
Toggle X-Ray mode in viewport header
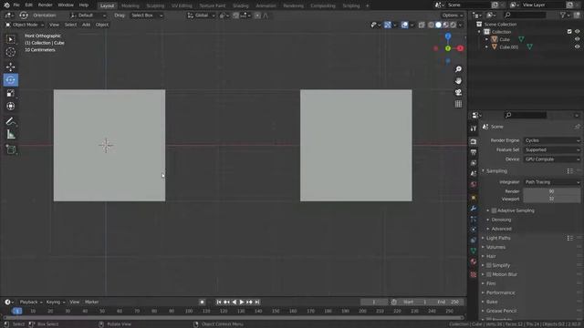pyautogui.click(x=422, y=25)
